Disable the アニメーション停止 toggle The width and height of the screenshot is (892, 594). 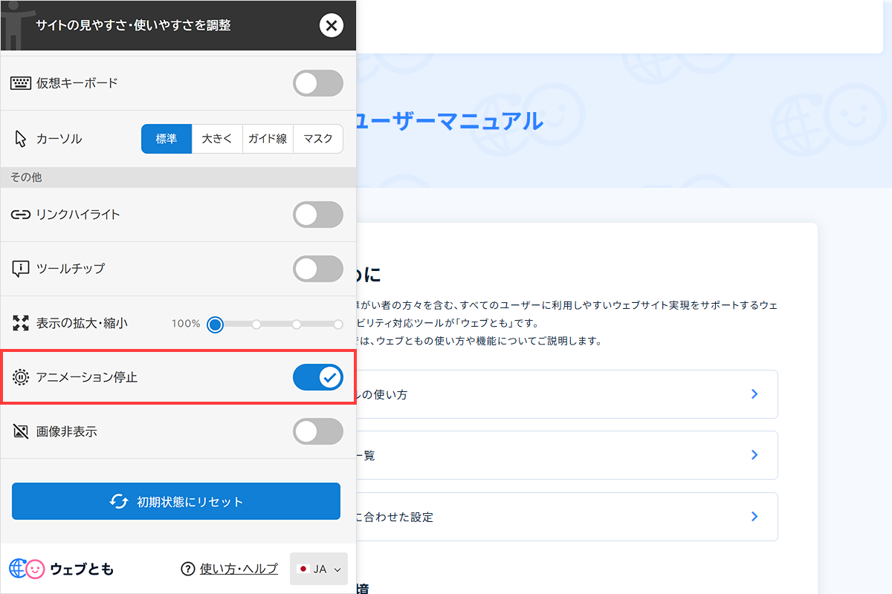(x=318, y=377)
